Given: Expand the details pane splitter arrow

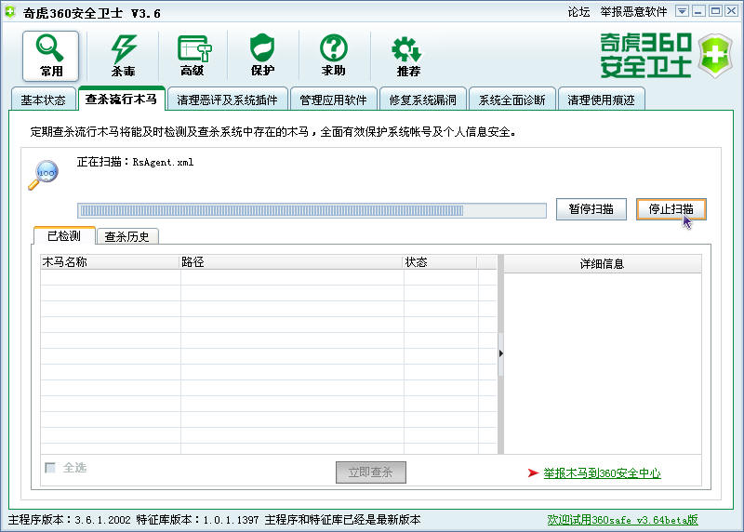Looking at the screenshot, I should pyautogui.click(x=501, y=353).
